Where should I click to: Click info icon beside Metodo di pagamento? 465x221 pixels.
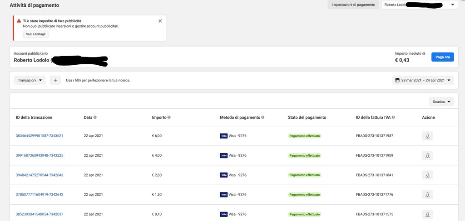tap(263, 117)
